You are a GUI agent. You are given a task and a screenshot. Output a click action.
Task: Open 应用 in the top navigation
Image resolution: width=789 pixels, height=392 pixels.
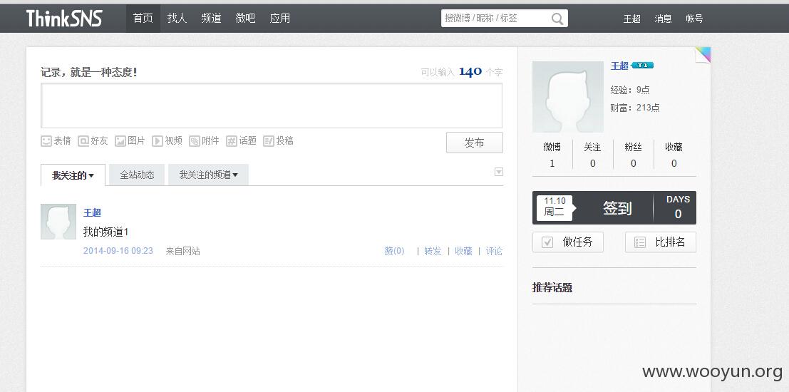[x=280, y=19]
